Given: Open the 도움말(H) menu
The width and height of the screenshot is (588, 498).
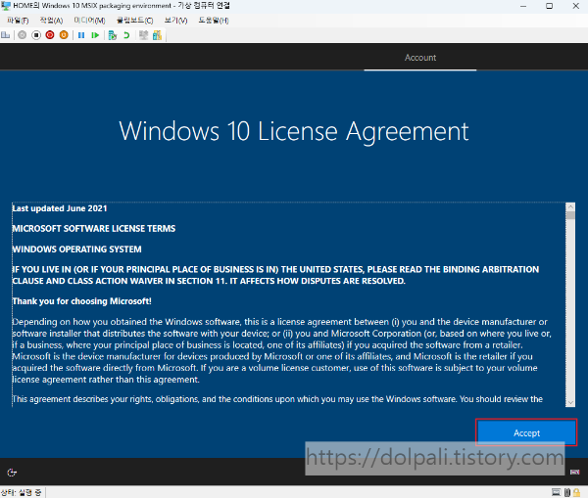Looking at the screenshot, I should click(214, 21).
